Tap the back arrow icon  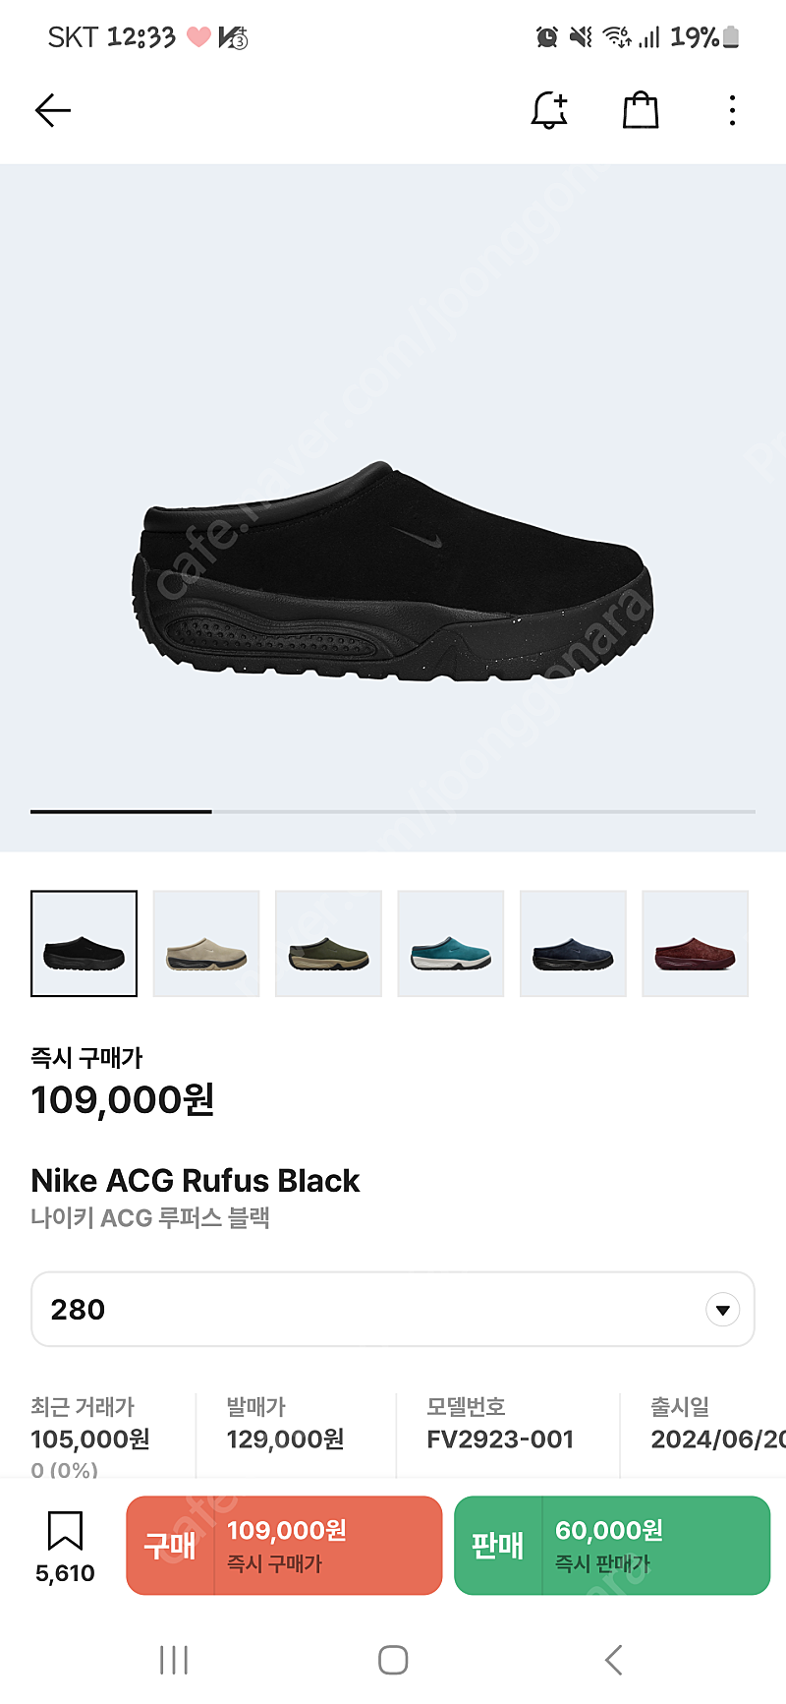click(53, 110)
